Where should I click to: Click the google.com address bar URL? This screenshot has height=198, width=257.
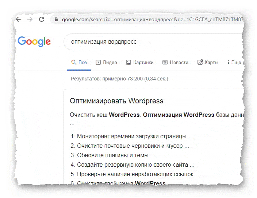[x=153, y=19]
